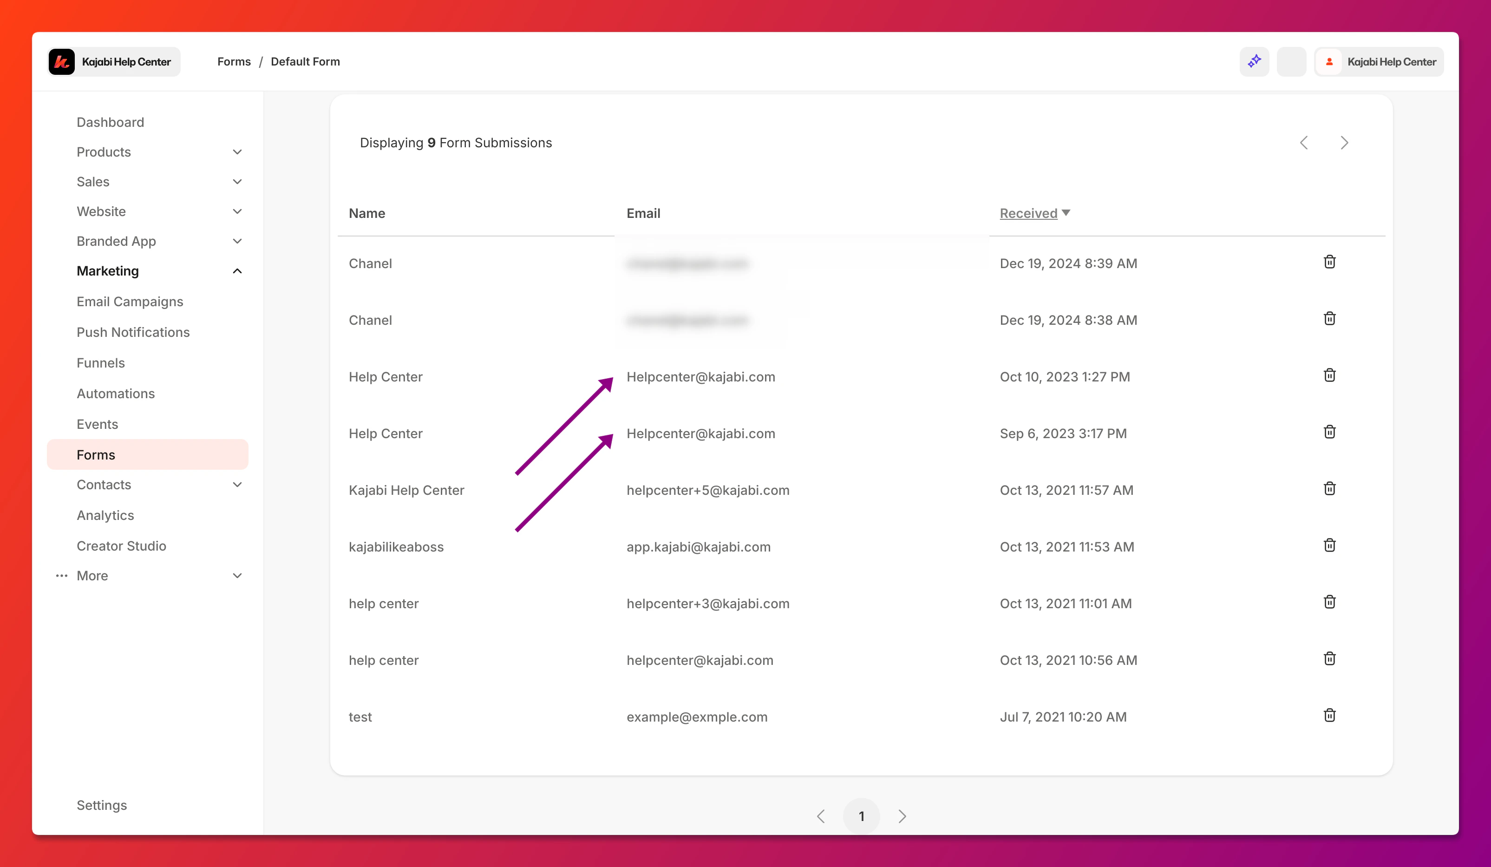
Task: Click the Kajabi logo icon
Action: (x=61, y=61)
